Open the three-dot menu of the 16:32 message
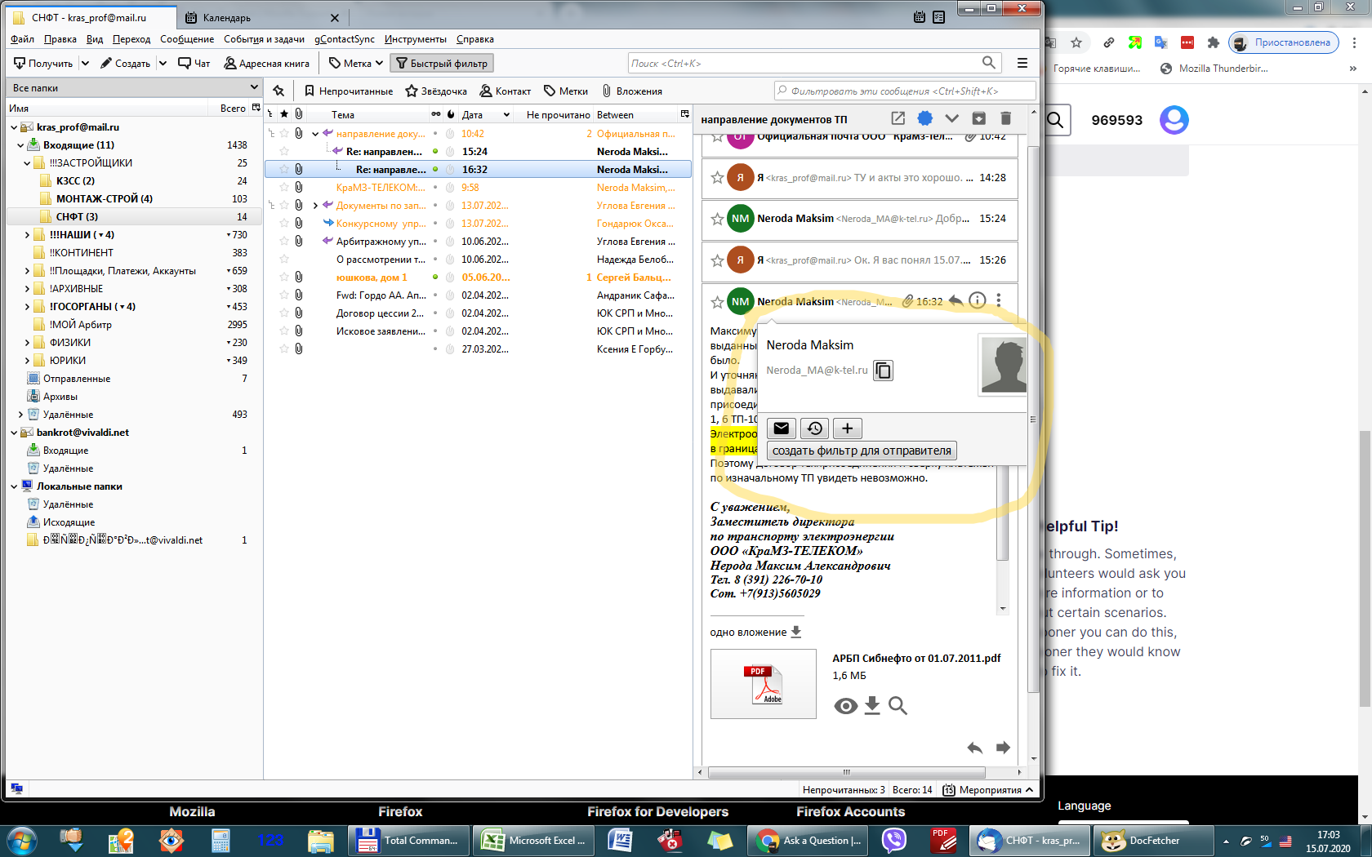1372x857 pixels. [999, 300]
